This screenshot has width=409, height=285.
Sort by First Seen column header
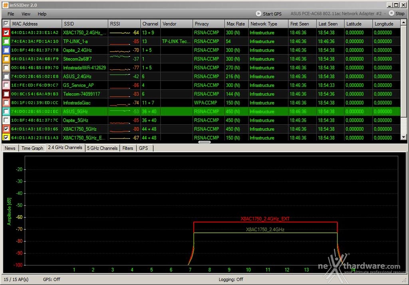[302, 24]
